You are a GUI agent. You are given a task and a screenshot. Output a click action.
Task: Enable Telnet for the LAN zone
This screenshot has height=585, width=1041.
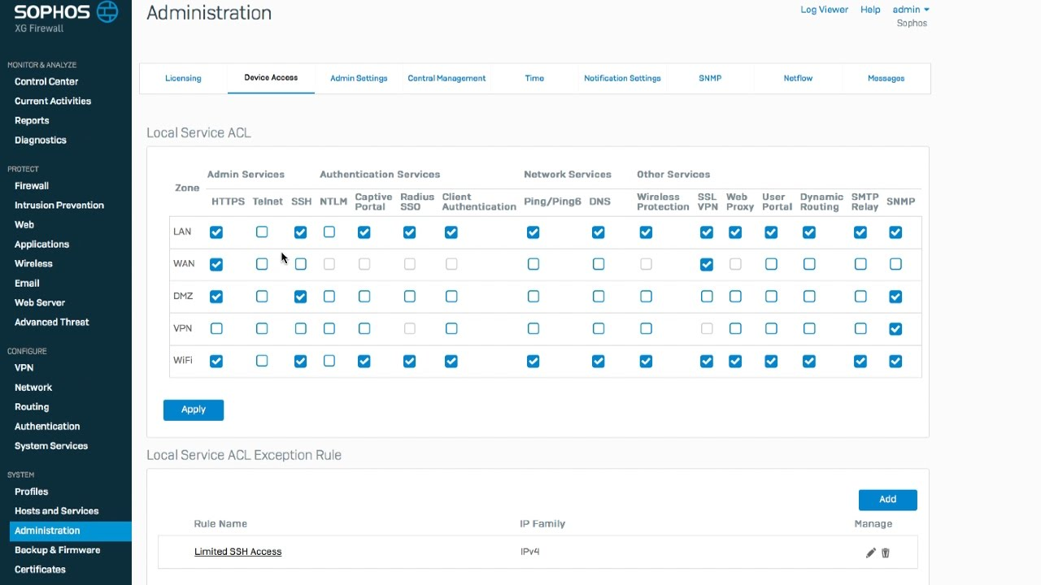(x=262, y=232)
